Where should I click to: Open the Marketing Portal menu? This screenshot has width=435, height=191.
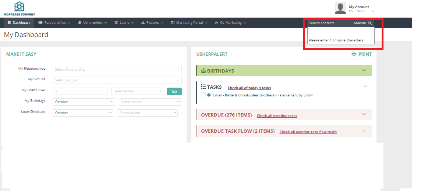(x=189, y=23)
